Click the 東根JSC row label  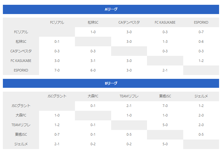pos(21,134)
